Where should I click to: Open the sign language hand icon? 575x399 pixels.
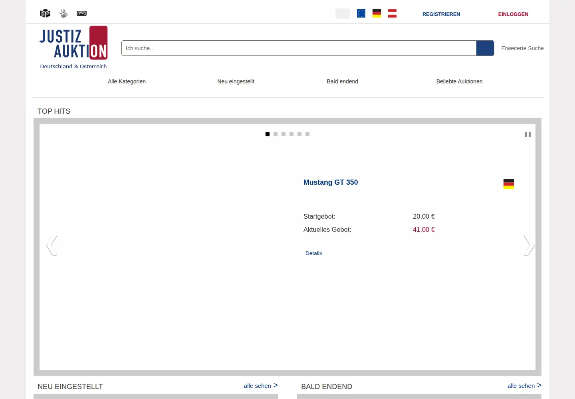pos(63,14)
